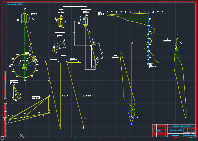Click the white dimension rectangle beside second mechanism
This screenshot has width=198, height=141.
click(x=75, y=34)
